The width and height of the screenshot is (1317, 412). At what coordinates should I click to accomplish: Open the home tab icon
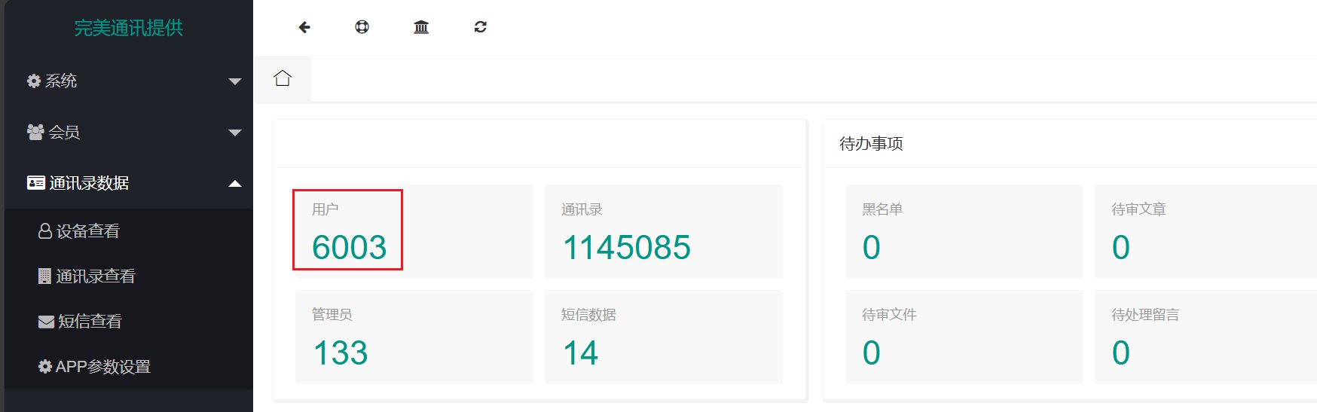point(283,78)
